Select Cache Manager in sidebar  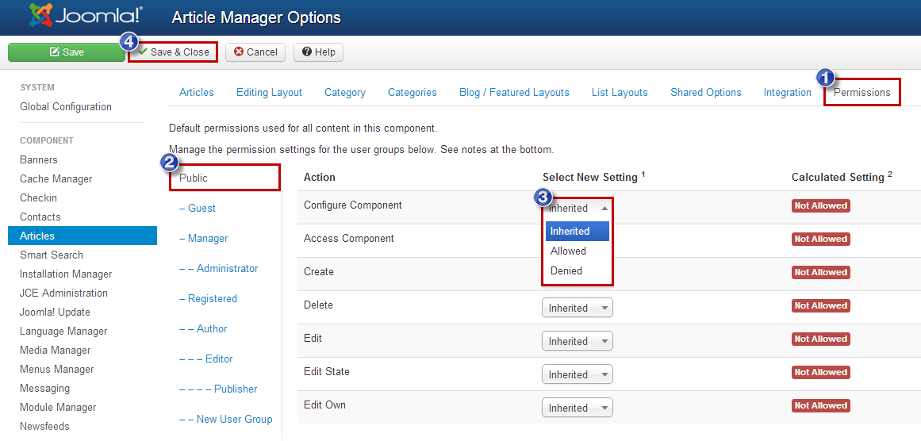(x=56, y=178)
